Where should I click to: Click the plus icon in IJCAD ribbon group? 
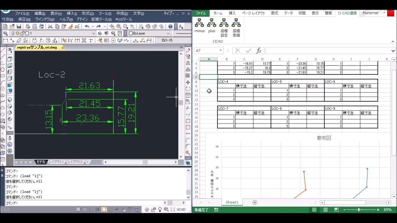point(212,26)
